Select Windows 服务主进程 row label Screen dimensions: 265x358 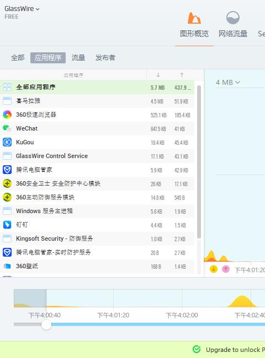pos(44,211)
